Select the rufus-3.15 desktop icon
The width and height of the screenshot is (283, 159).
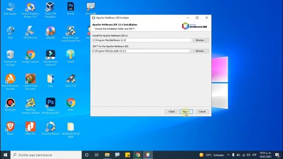[71, 80]
